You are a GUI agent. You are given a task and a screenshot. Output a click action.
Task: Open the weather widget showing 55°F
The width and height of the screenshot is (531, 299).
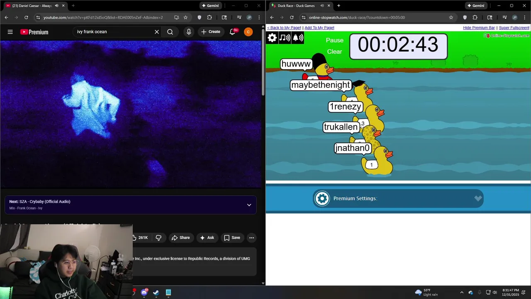coord(426,292)
